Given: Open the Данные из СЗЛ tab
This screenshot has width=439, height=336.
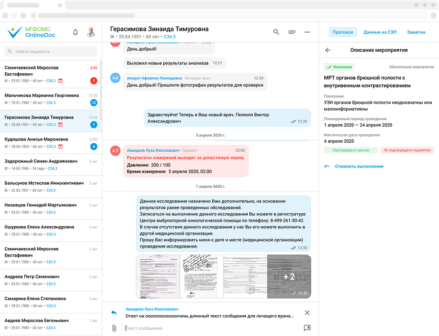Looking at the screenshot, I should coord(380,32).
